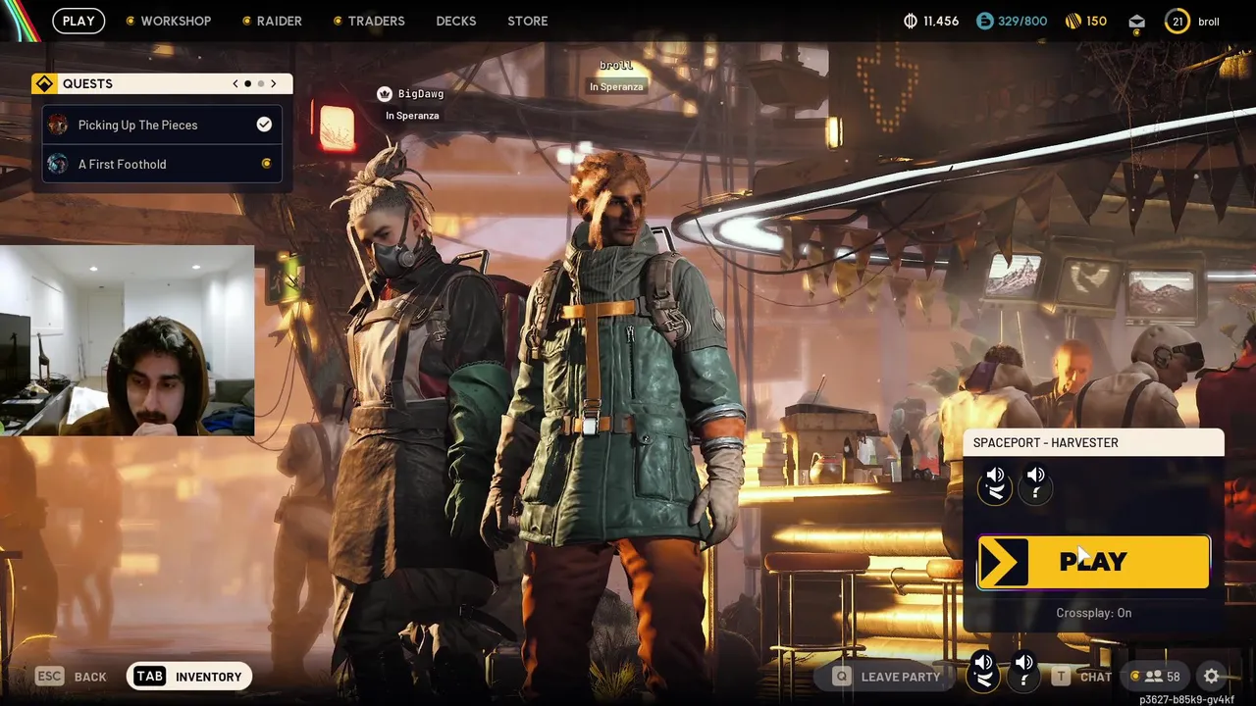Click the in-progress marker on A First Foothold
The width and height of the screenshot is (1256, 706).
click(x=266, y=164)
